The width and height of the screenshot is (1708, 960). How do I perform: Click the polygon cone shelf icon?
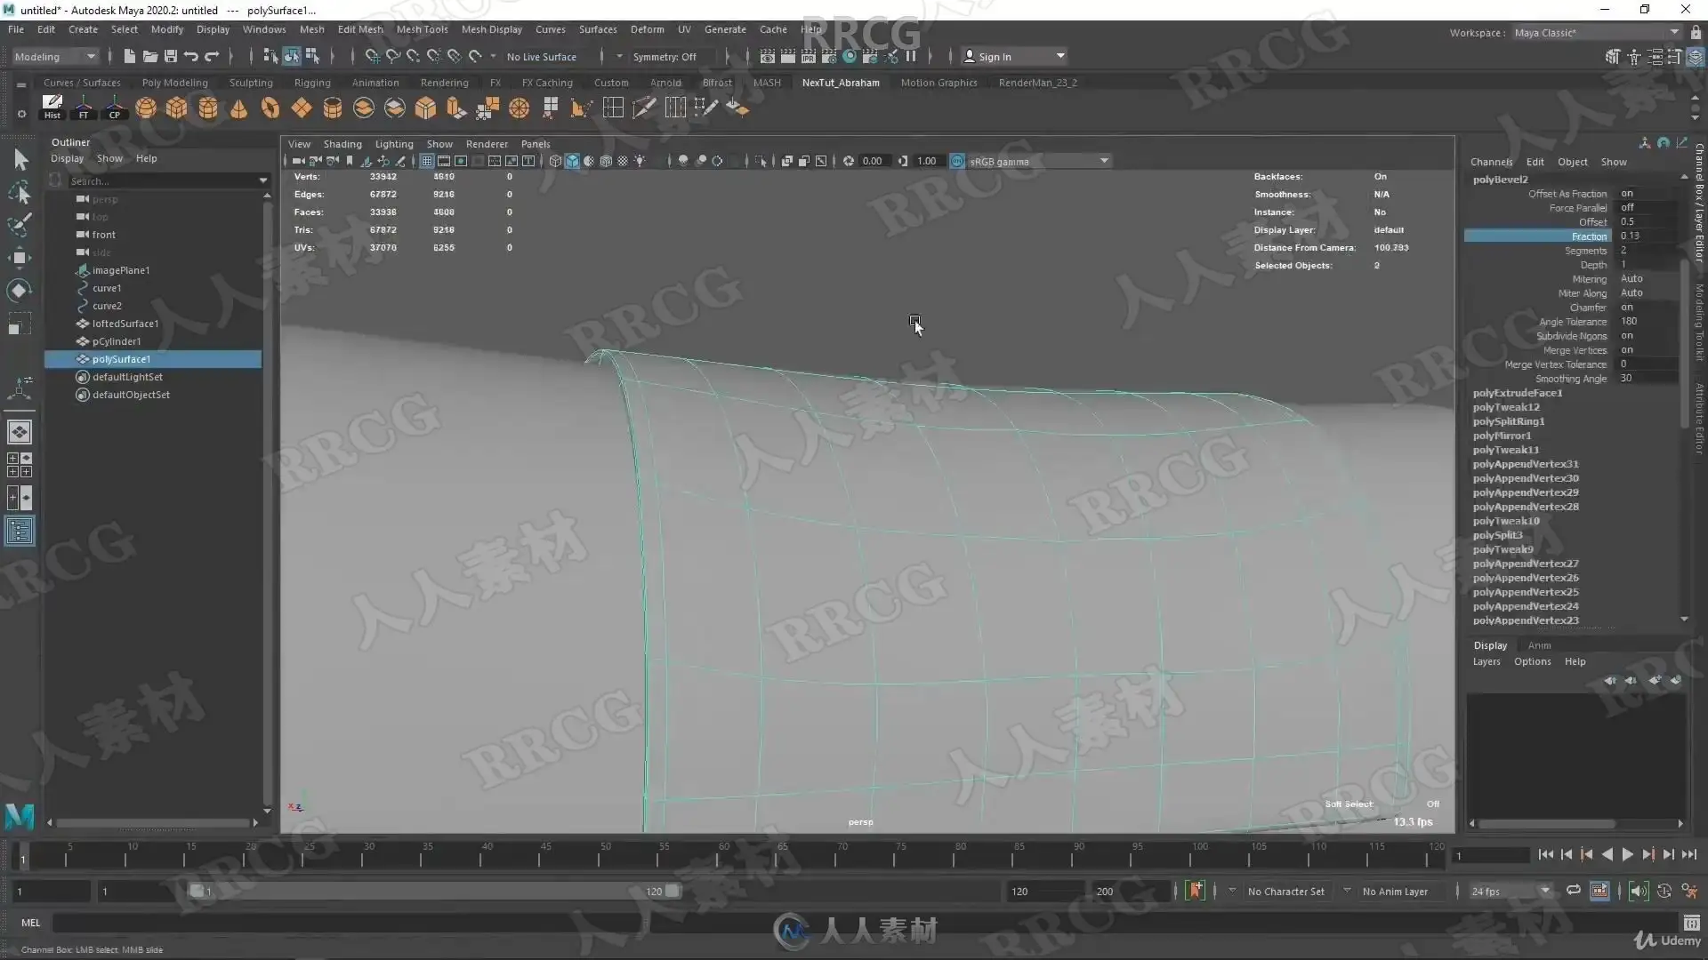(x=238, y=108)
